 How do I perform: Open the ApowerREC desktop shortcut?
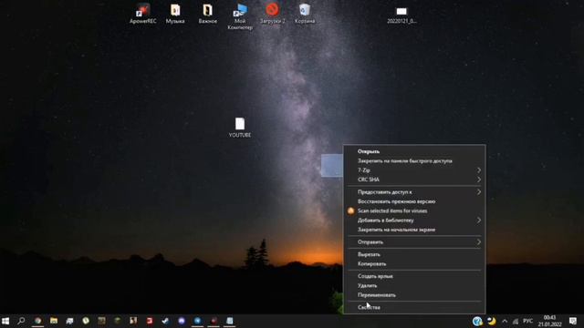(142, 14)
